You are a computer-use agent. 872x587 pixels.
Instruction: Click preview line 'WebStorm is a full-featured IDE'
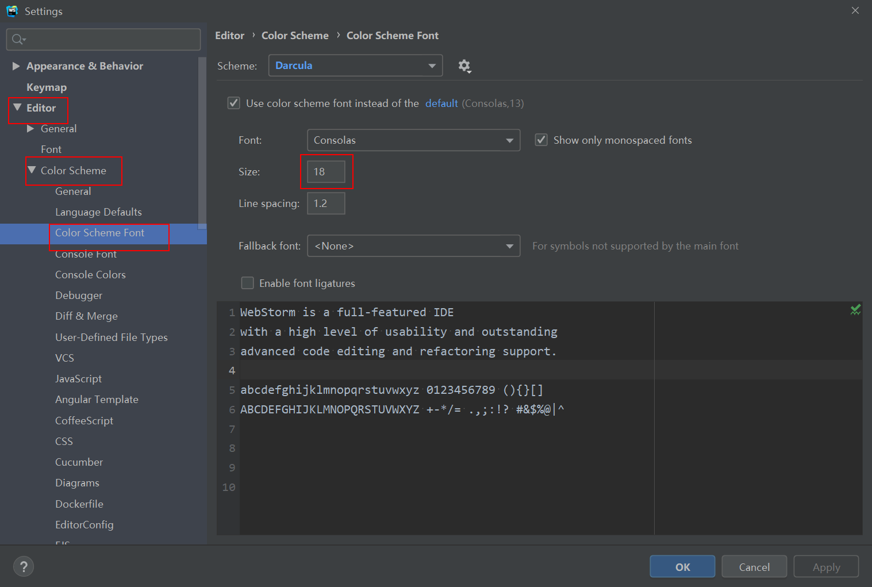tap(347, 312)
